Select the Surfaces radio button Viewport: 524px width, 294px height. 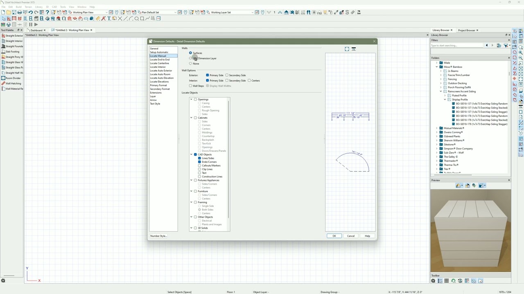190,53
